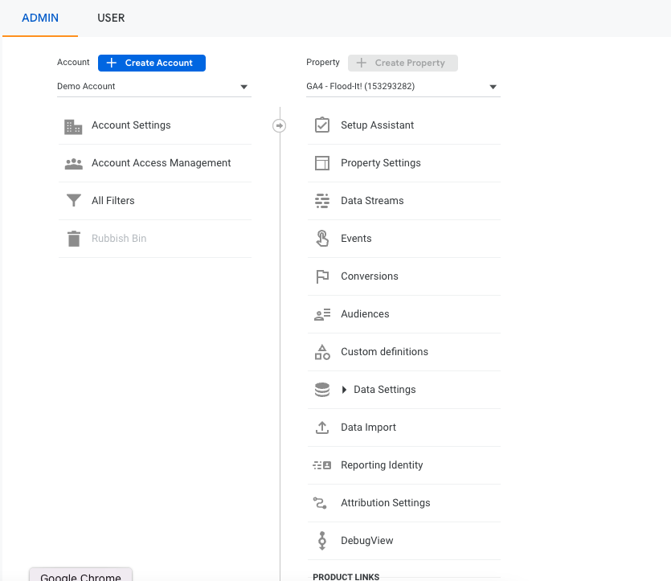
Task: Click the DebugView icon
Action: pos(322,540)
